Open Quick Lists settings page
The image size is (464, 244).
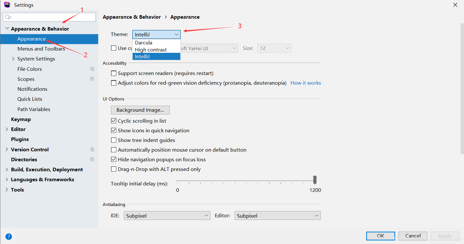tap(30, 99)
